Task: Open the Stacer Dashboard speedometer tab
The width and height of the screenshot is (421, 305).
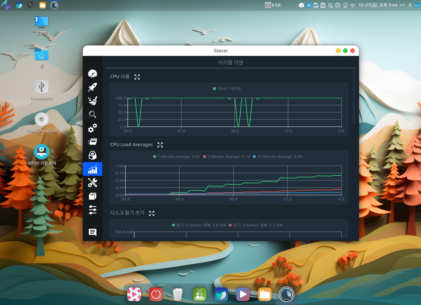Action: pos(93,73)
